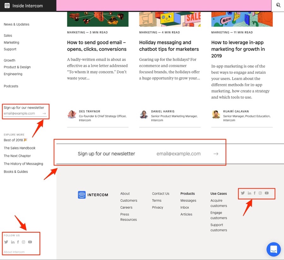Click the email@example.com newsletter input field
Viewport: 284px width, 260px height.
point(179,154)
